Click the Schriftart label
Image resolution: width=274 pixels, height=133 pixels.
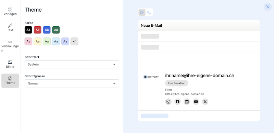tap(32, 57)
